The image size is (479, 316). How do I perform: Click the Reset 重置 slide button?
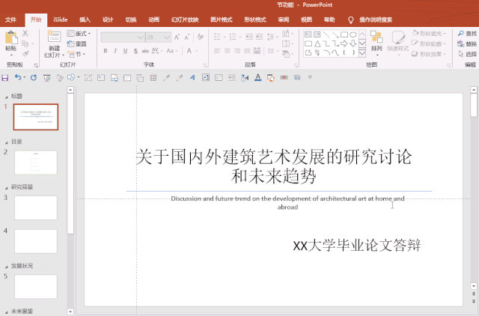click(77, 43)
